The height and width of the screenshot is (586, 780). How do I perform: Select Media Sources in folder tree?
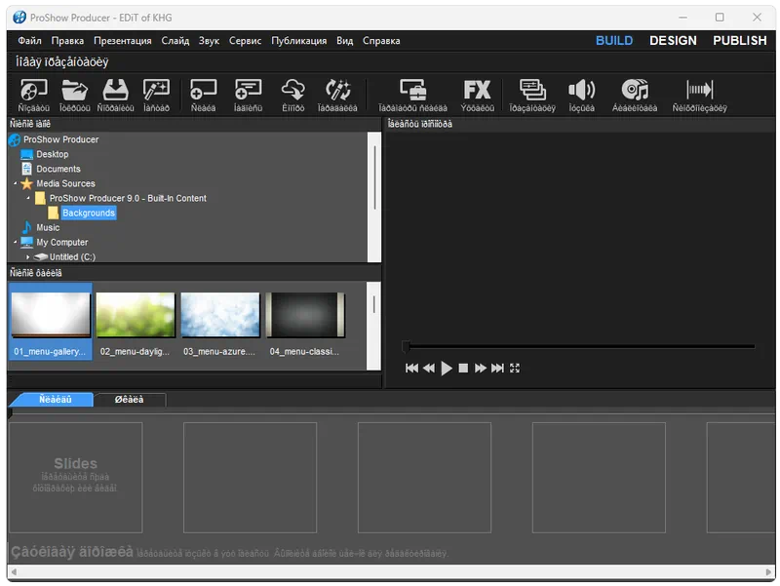(x=58, y=183)
